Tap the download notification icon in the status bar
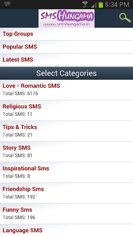Viewport: 133px width, 236px height. tap(7, 5)
